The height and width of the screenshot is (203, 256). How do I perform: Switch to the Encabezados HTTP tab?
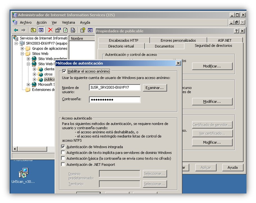[124, 40]
